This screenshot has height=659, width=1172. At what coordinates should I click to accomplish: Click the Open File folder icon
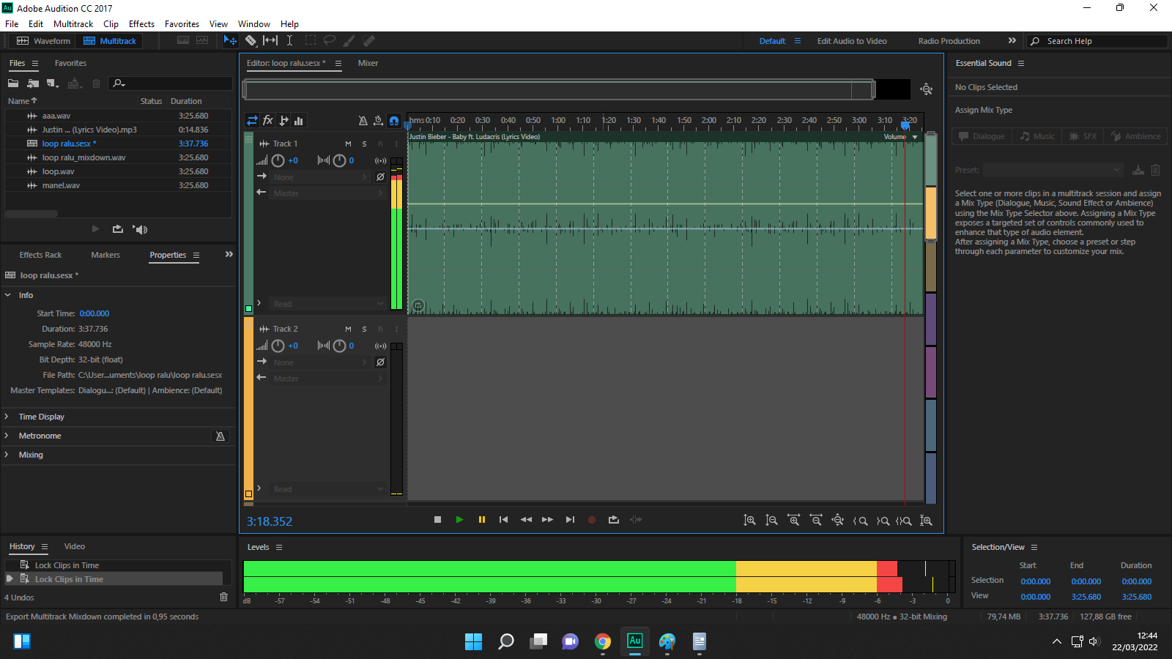[x=13, y=83]
